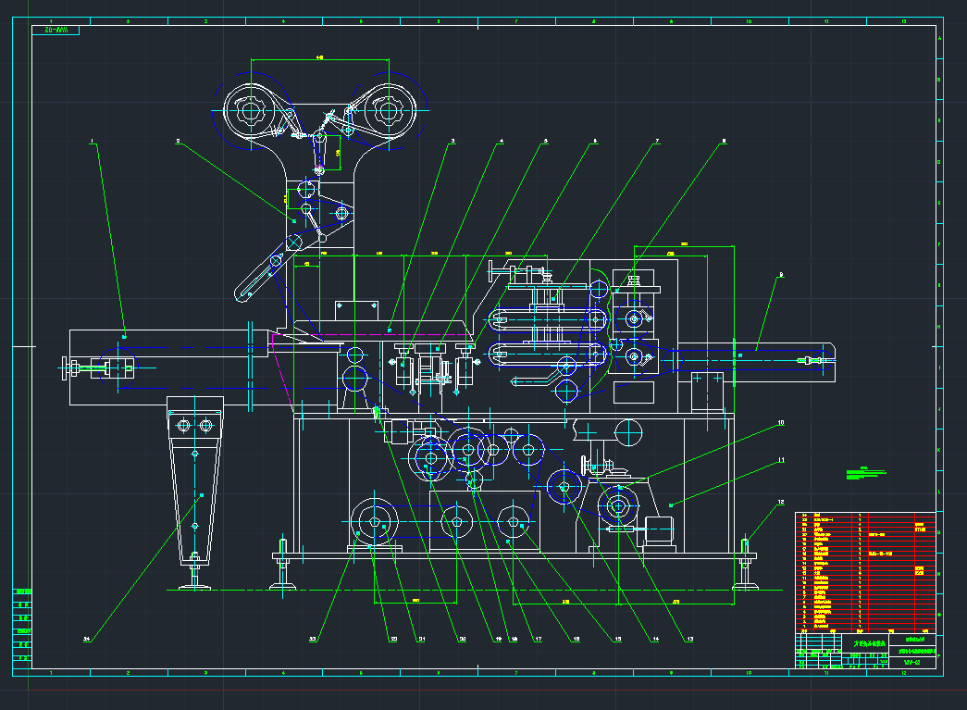This screenshot has width=967, height=710.
Task: Select the revision table on left border
Action: (x=22, y=625)
